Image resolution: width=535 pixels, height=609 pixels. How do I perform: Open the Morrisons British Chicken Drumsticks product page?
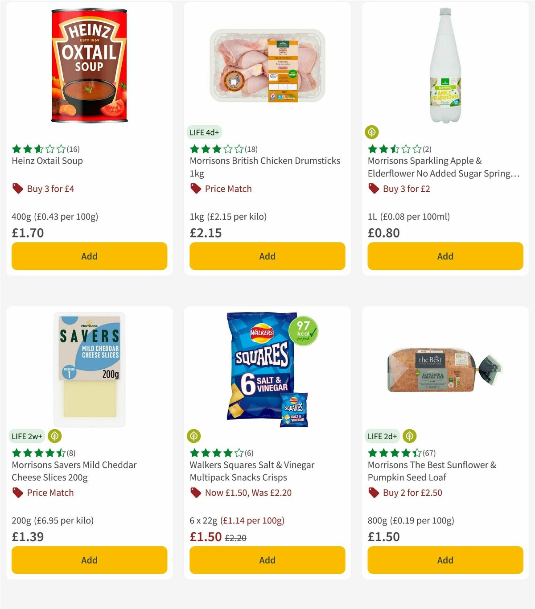click(x=265, y=167)
